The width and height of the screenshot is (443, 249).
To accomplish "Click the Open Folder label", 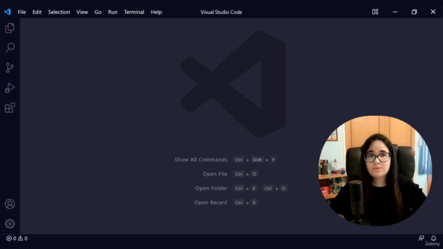I will [x=211, y=188].
